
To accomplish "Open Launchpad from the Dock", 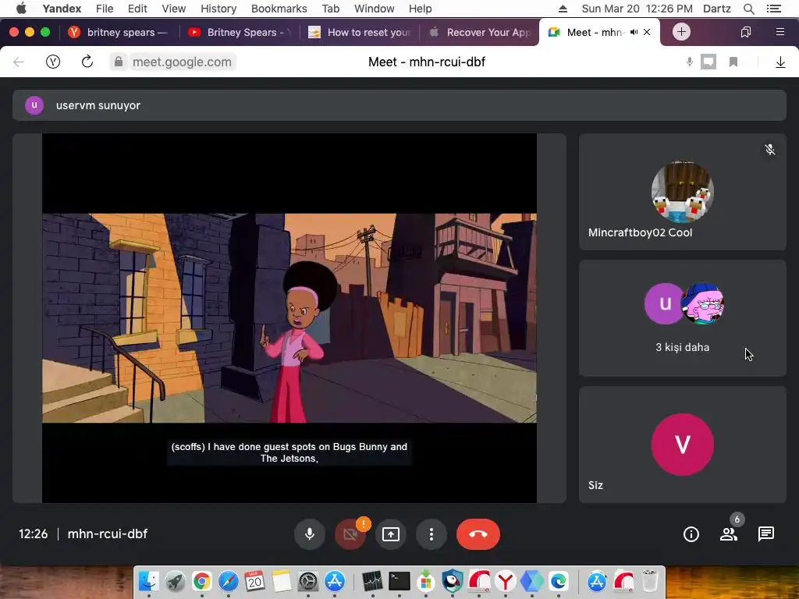I will click(175, 580).
